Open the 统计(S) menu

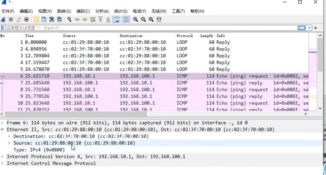pos(121,11)
